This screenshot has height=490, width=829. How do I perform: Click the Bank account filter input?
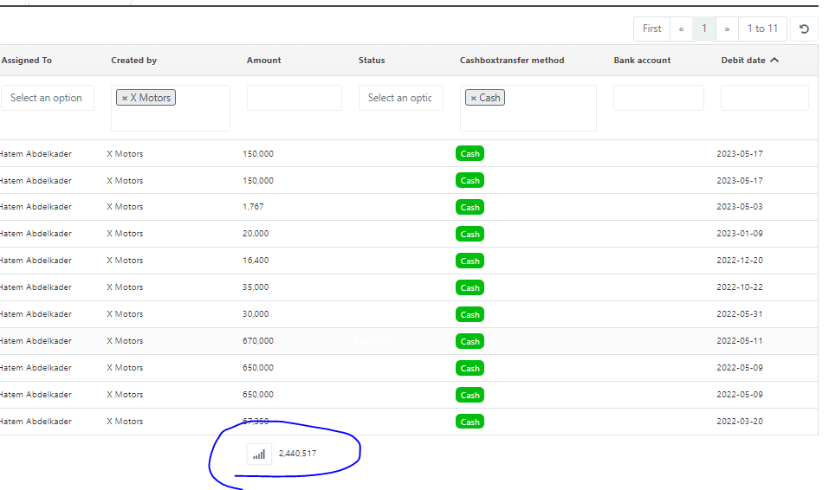(x=657, y=98)
